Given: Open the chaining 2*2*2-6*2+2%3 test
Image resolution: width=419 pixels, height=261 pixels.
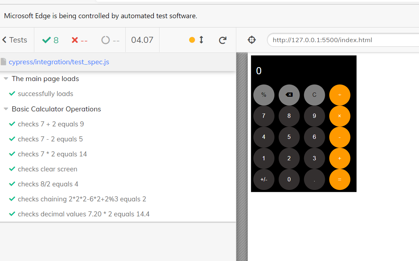Looking at the screenshot, I should (82, 199).
